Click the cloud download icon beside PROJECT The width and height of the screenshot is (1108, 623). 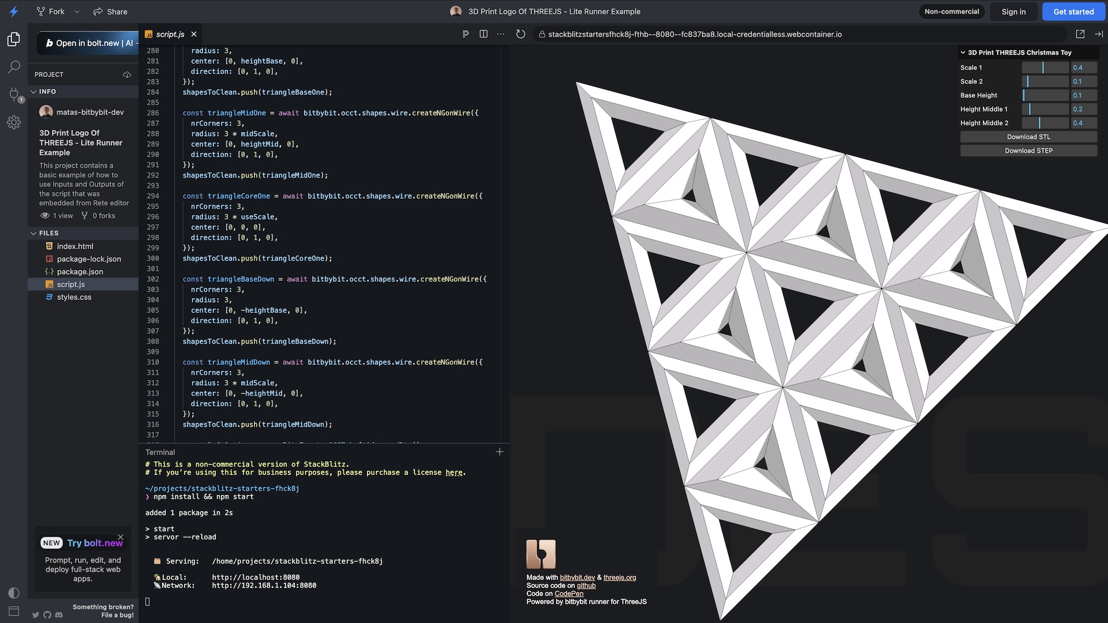127,74
